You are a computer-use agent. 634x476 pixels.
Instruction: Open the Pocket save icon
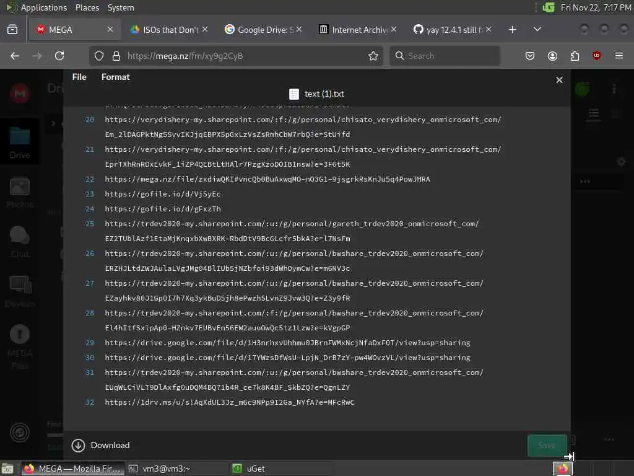pos(530,56)
